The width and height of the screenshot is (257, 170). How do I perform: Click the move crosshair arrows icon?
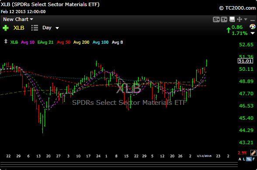pyautogui.click(x=240, y=19)
